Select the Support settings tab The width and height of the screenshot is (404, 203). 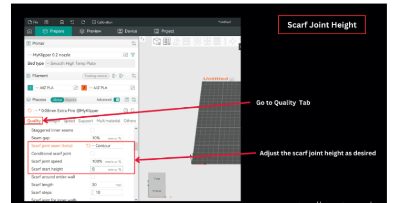[x=86, y=121]
